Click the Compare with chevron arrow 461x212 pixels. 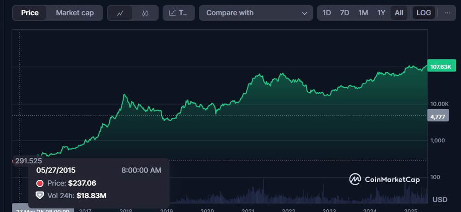tap(304, 13)
